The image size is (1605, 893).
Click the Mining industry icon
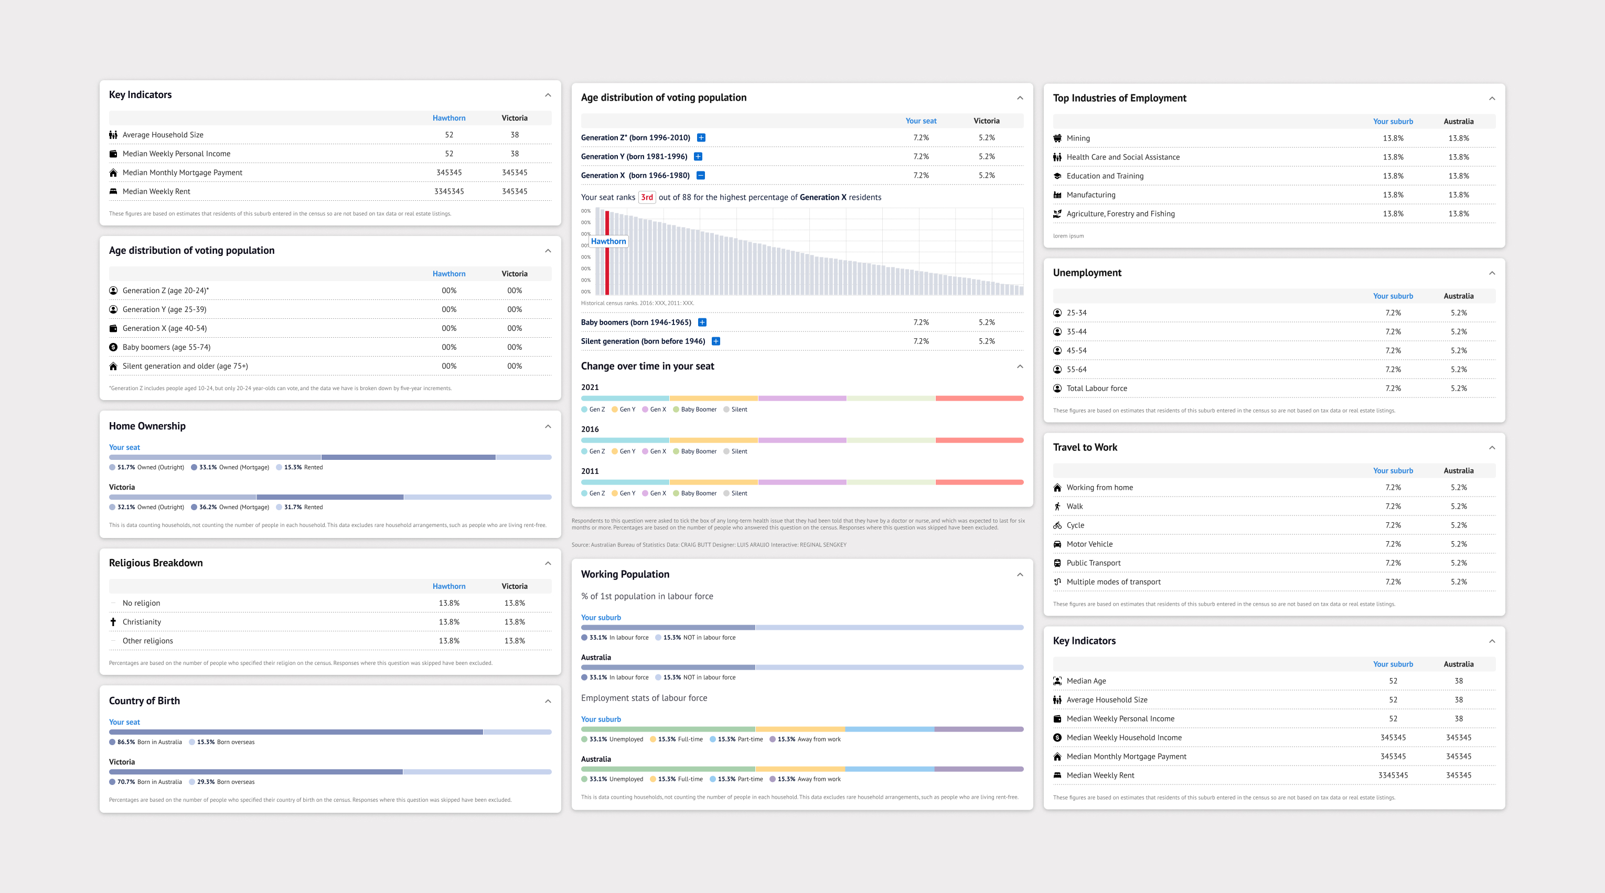tap(1057, 138)
